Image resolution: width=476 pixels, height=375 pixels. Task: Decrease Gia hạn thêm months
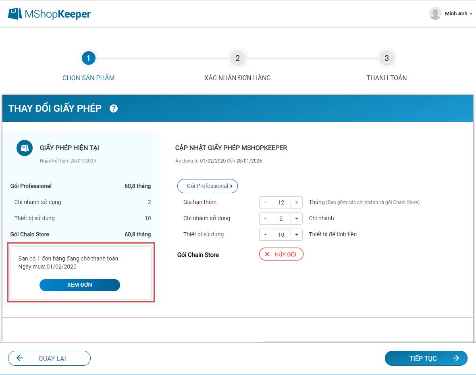[x=265, y=202]
